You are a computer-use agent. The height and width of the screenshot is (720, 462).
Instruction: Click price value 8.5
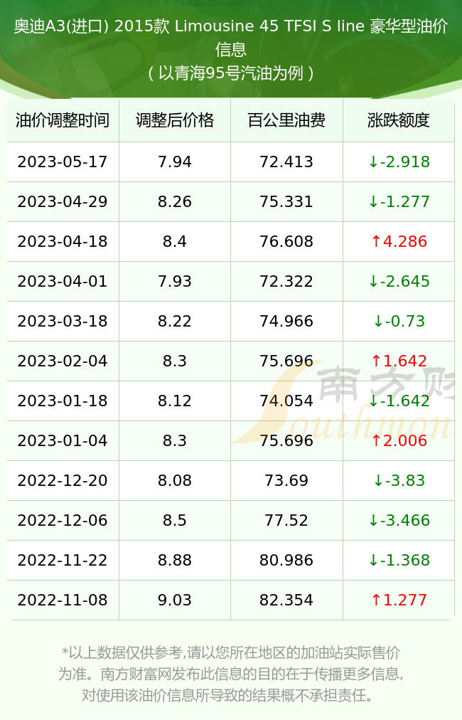click(175, 521)
